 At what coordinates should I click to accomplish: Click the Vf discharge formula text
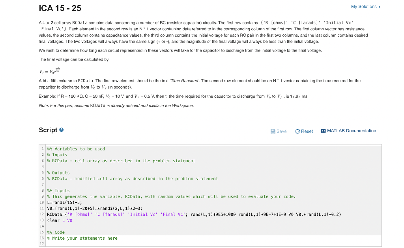tap(49, 70)
